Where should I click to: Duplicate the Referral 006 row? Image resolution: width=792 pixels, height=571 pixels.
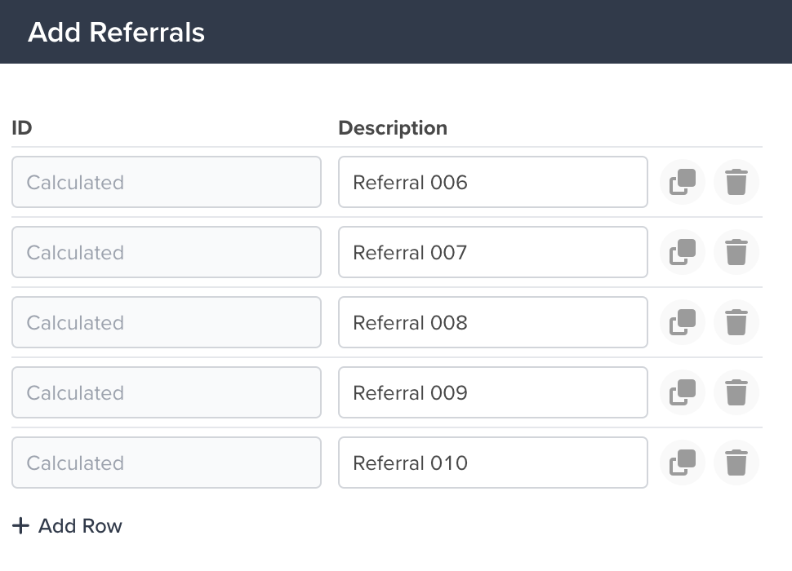(683, 182)
